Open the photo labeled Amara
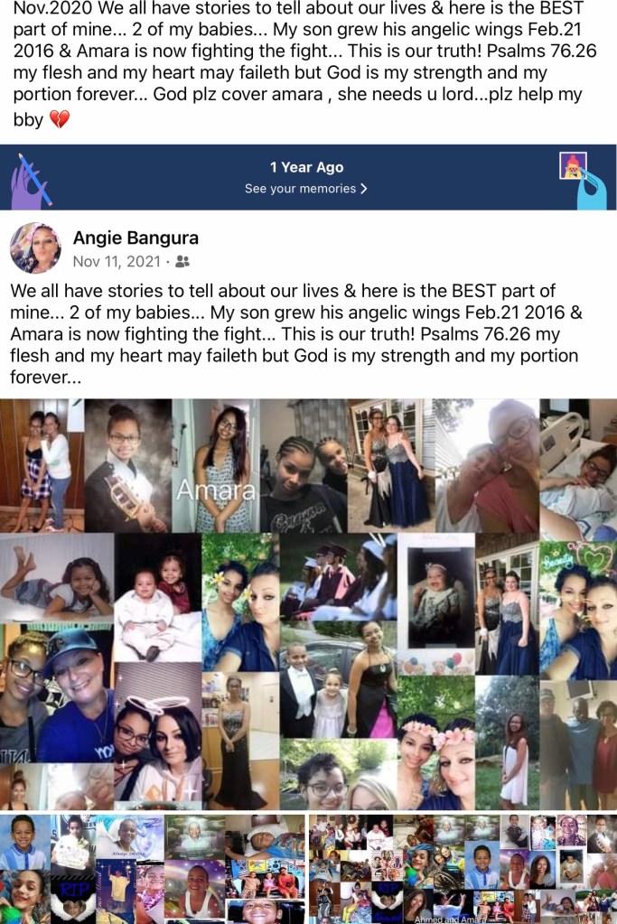The width and height of the screenshot is (617, 924). tap(216, 465)
